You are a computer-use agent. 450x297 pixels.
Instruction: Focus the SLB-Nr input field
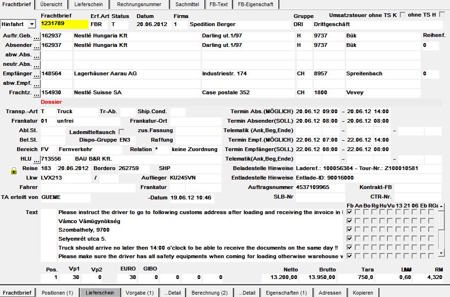320,197
